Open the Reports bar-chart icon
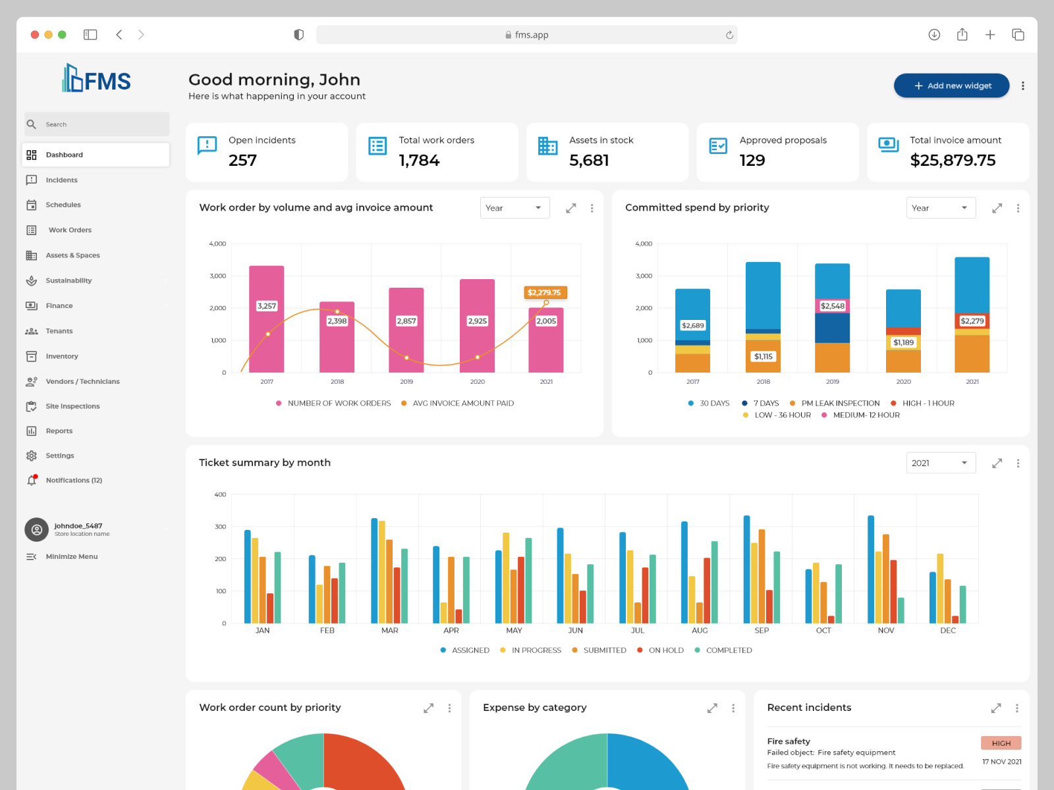 point(31,431)
